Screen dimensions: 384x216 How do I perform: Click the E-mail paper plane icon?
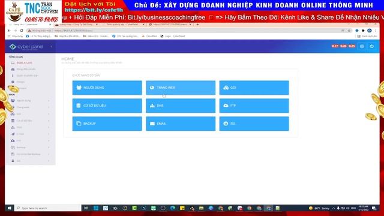coord(13,134)
